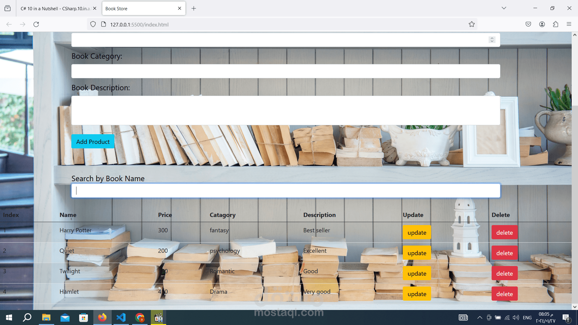
Task: Open Firefox application hamburger menu
Action: click(569, 24)
